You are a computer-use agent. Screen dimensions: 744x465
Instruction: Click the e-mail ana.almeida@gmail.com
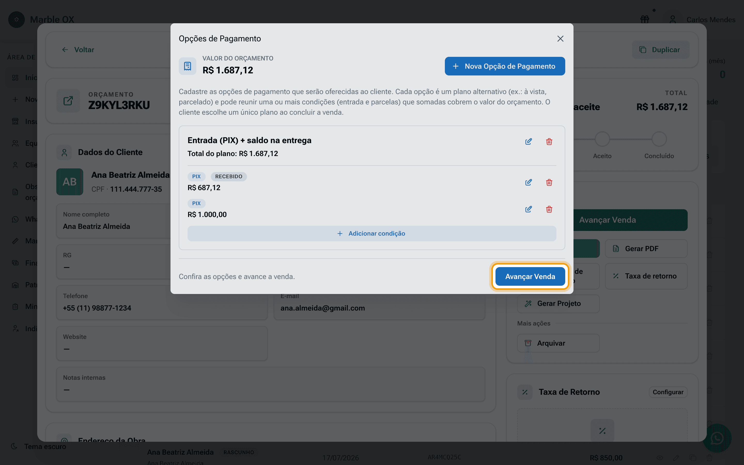[322, 308]
